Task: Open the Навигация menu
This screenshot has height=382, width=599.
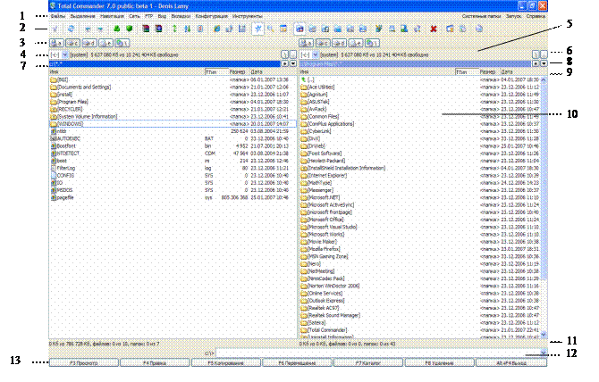Action: pyautogui.click(x=112, y=16)
